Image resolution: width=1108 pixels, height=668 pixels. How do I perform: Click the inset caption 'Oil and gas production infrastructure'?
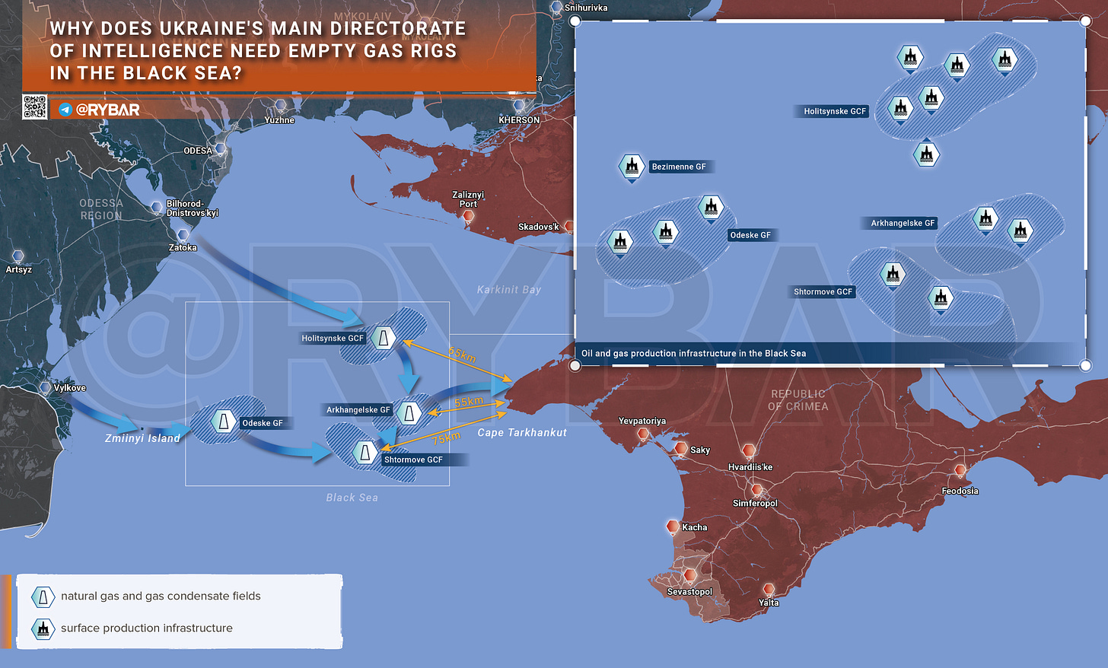tap(694, 354)
